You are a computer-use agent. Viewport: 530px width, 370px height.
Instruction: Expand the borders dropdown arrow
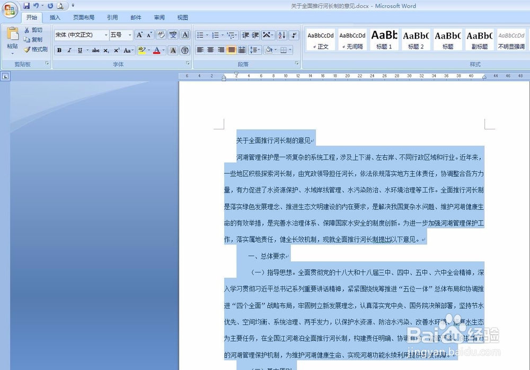290,50
